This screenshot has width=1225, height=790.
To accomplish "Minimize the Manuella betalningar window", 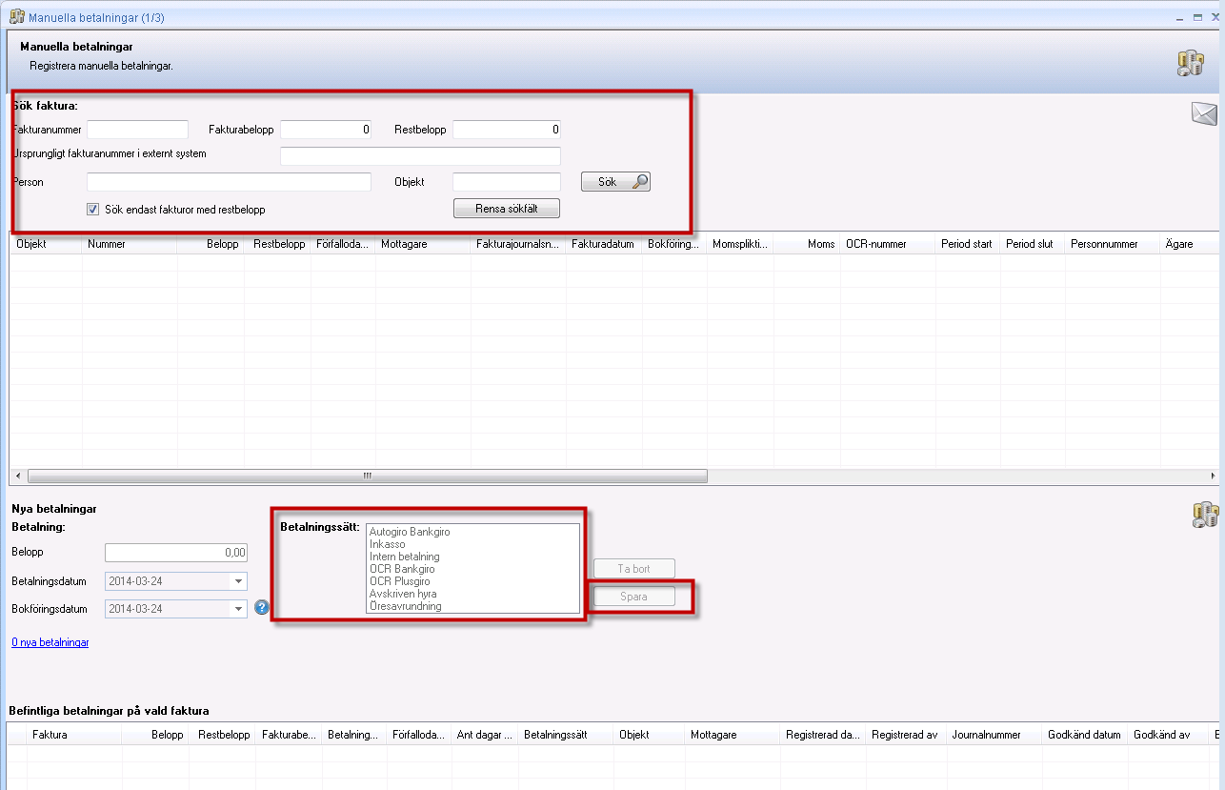I will 1179,17.
